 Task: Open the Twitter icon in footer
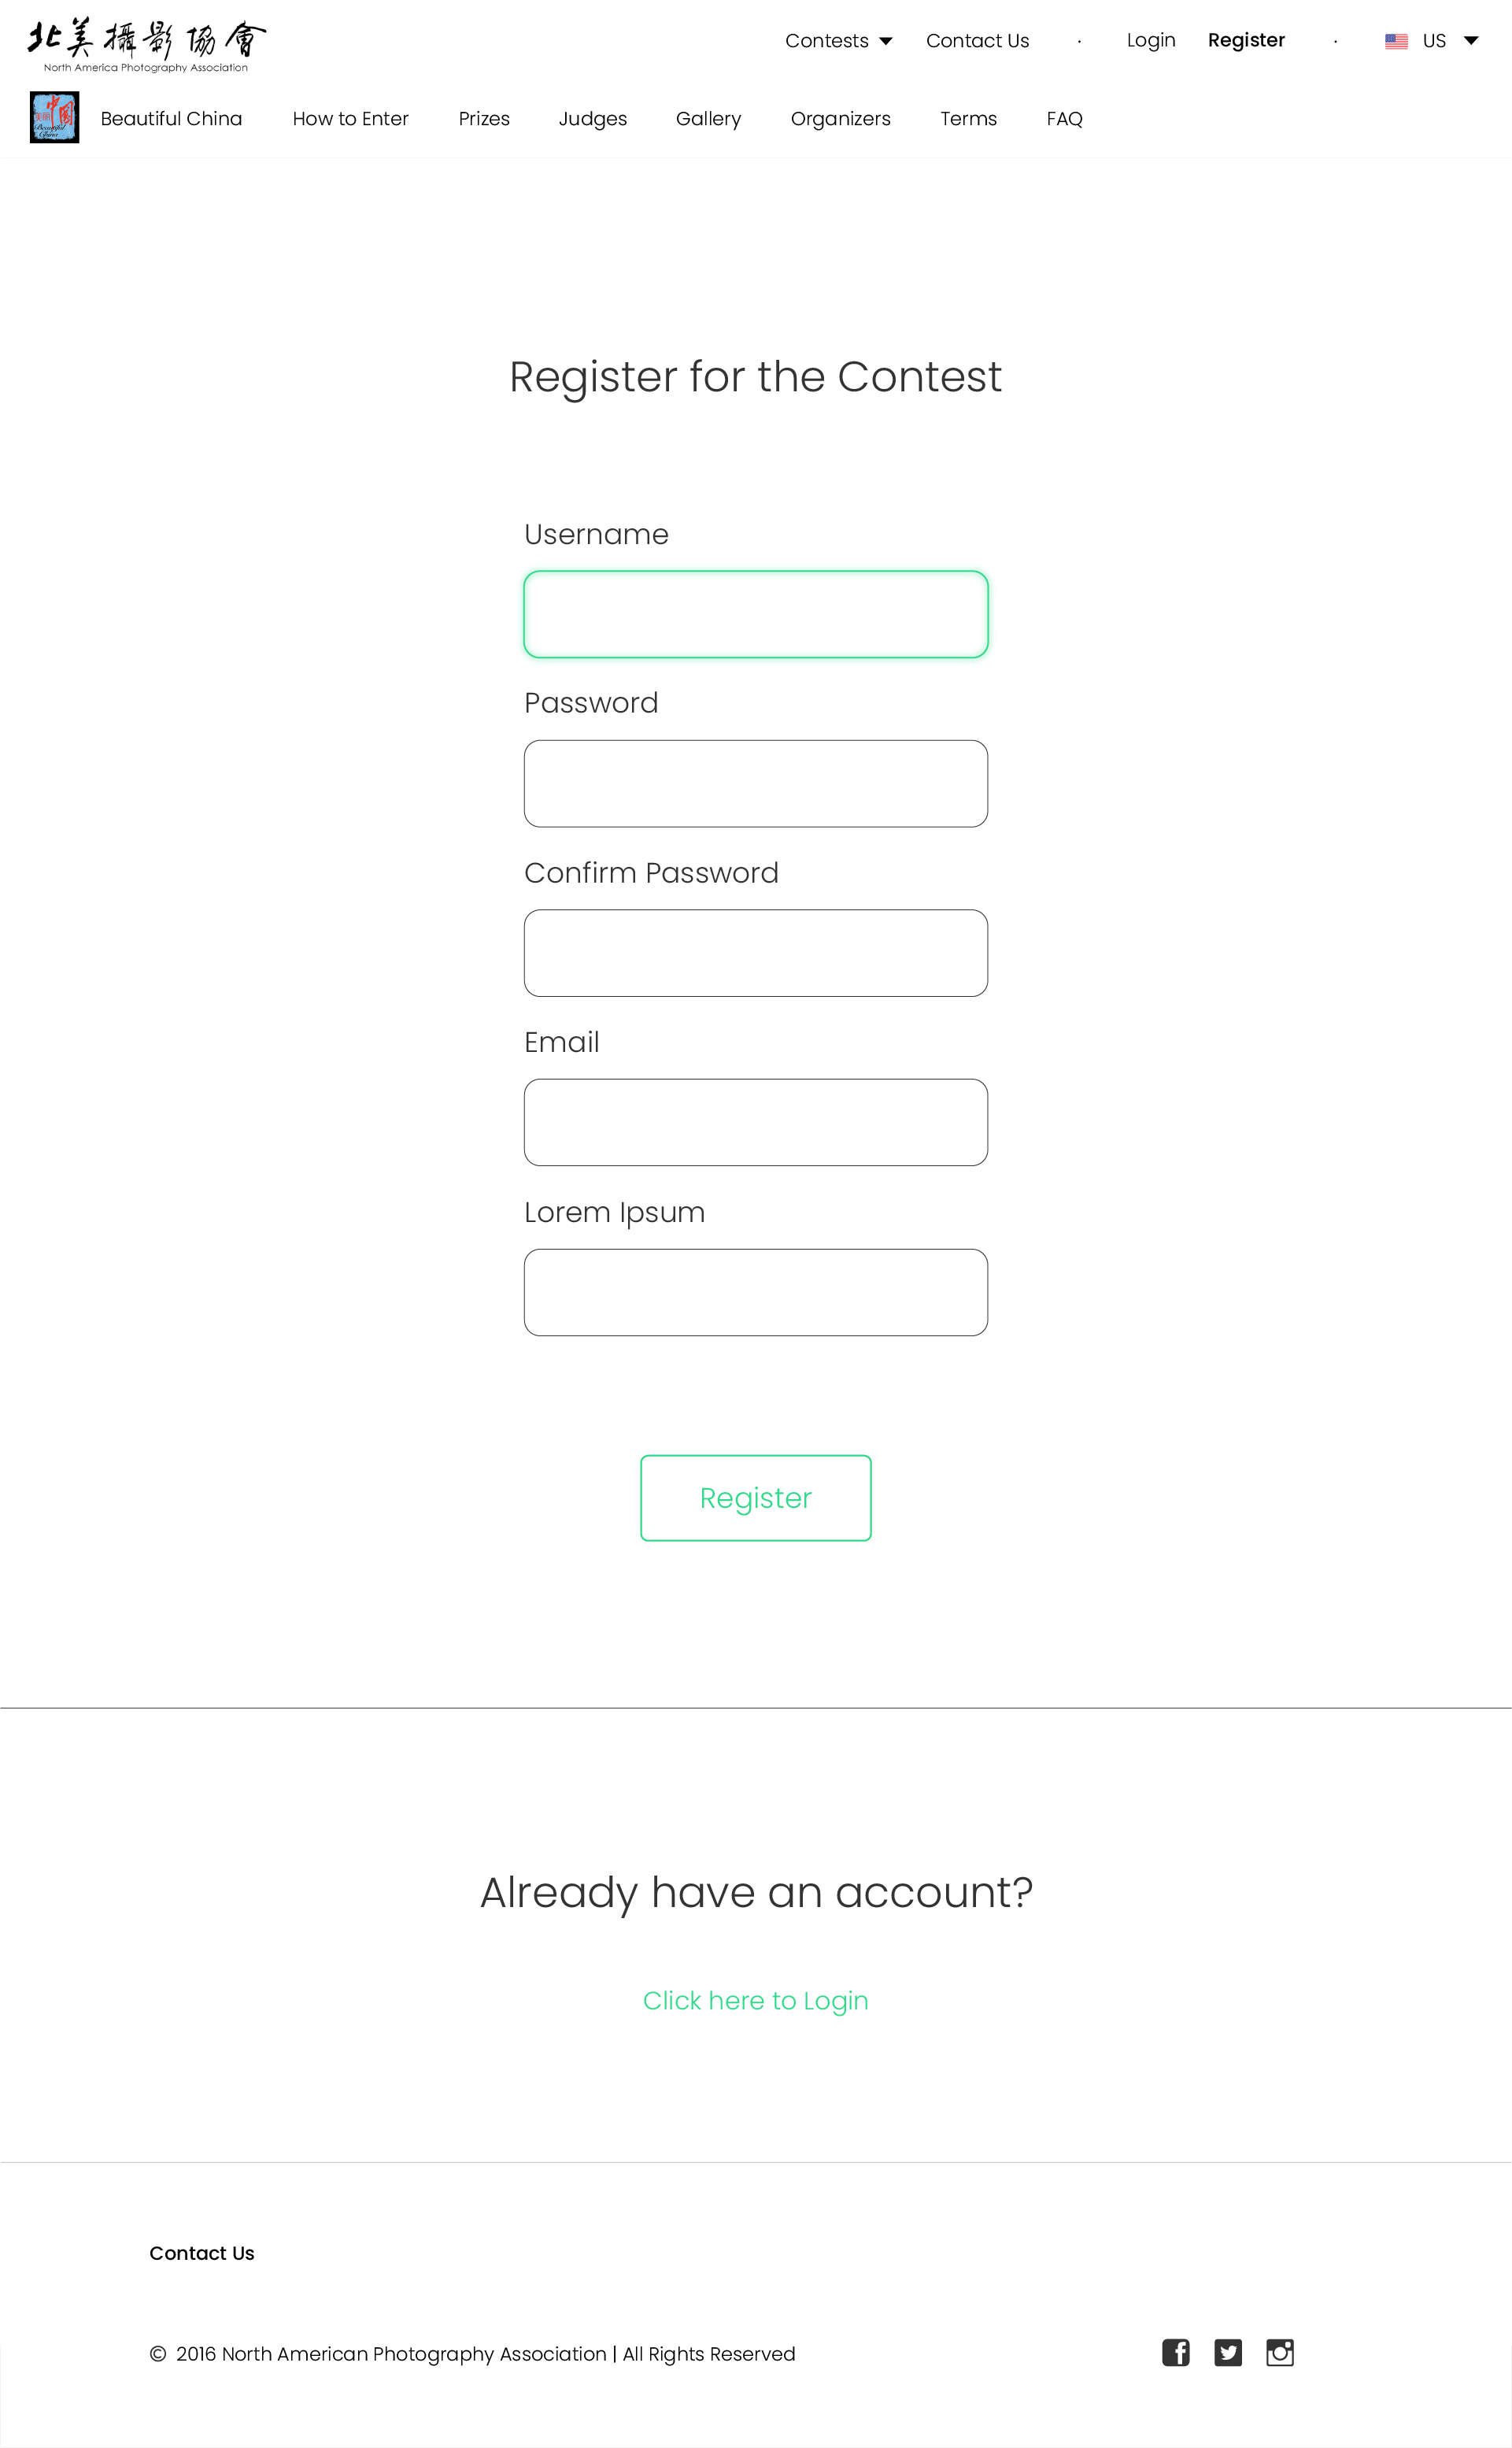[x=1227, y=2353]
